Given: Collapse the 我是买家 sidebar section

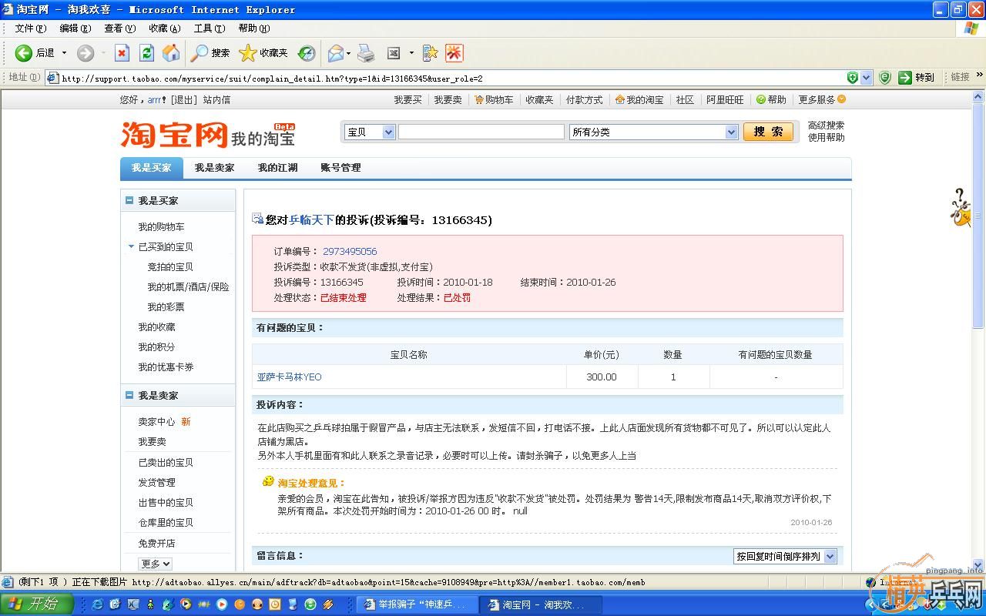Looking at the screenshot, I should [x=129, y=200].
